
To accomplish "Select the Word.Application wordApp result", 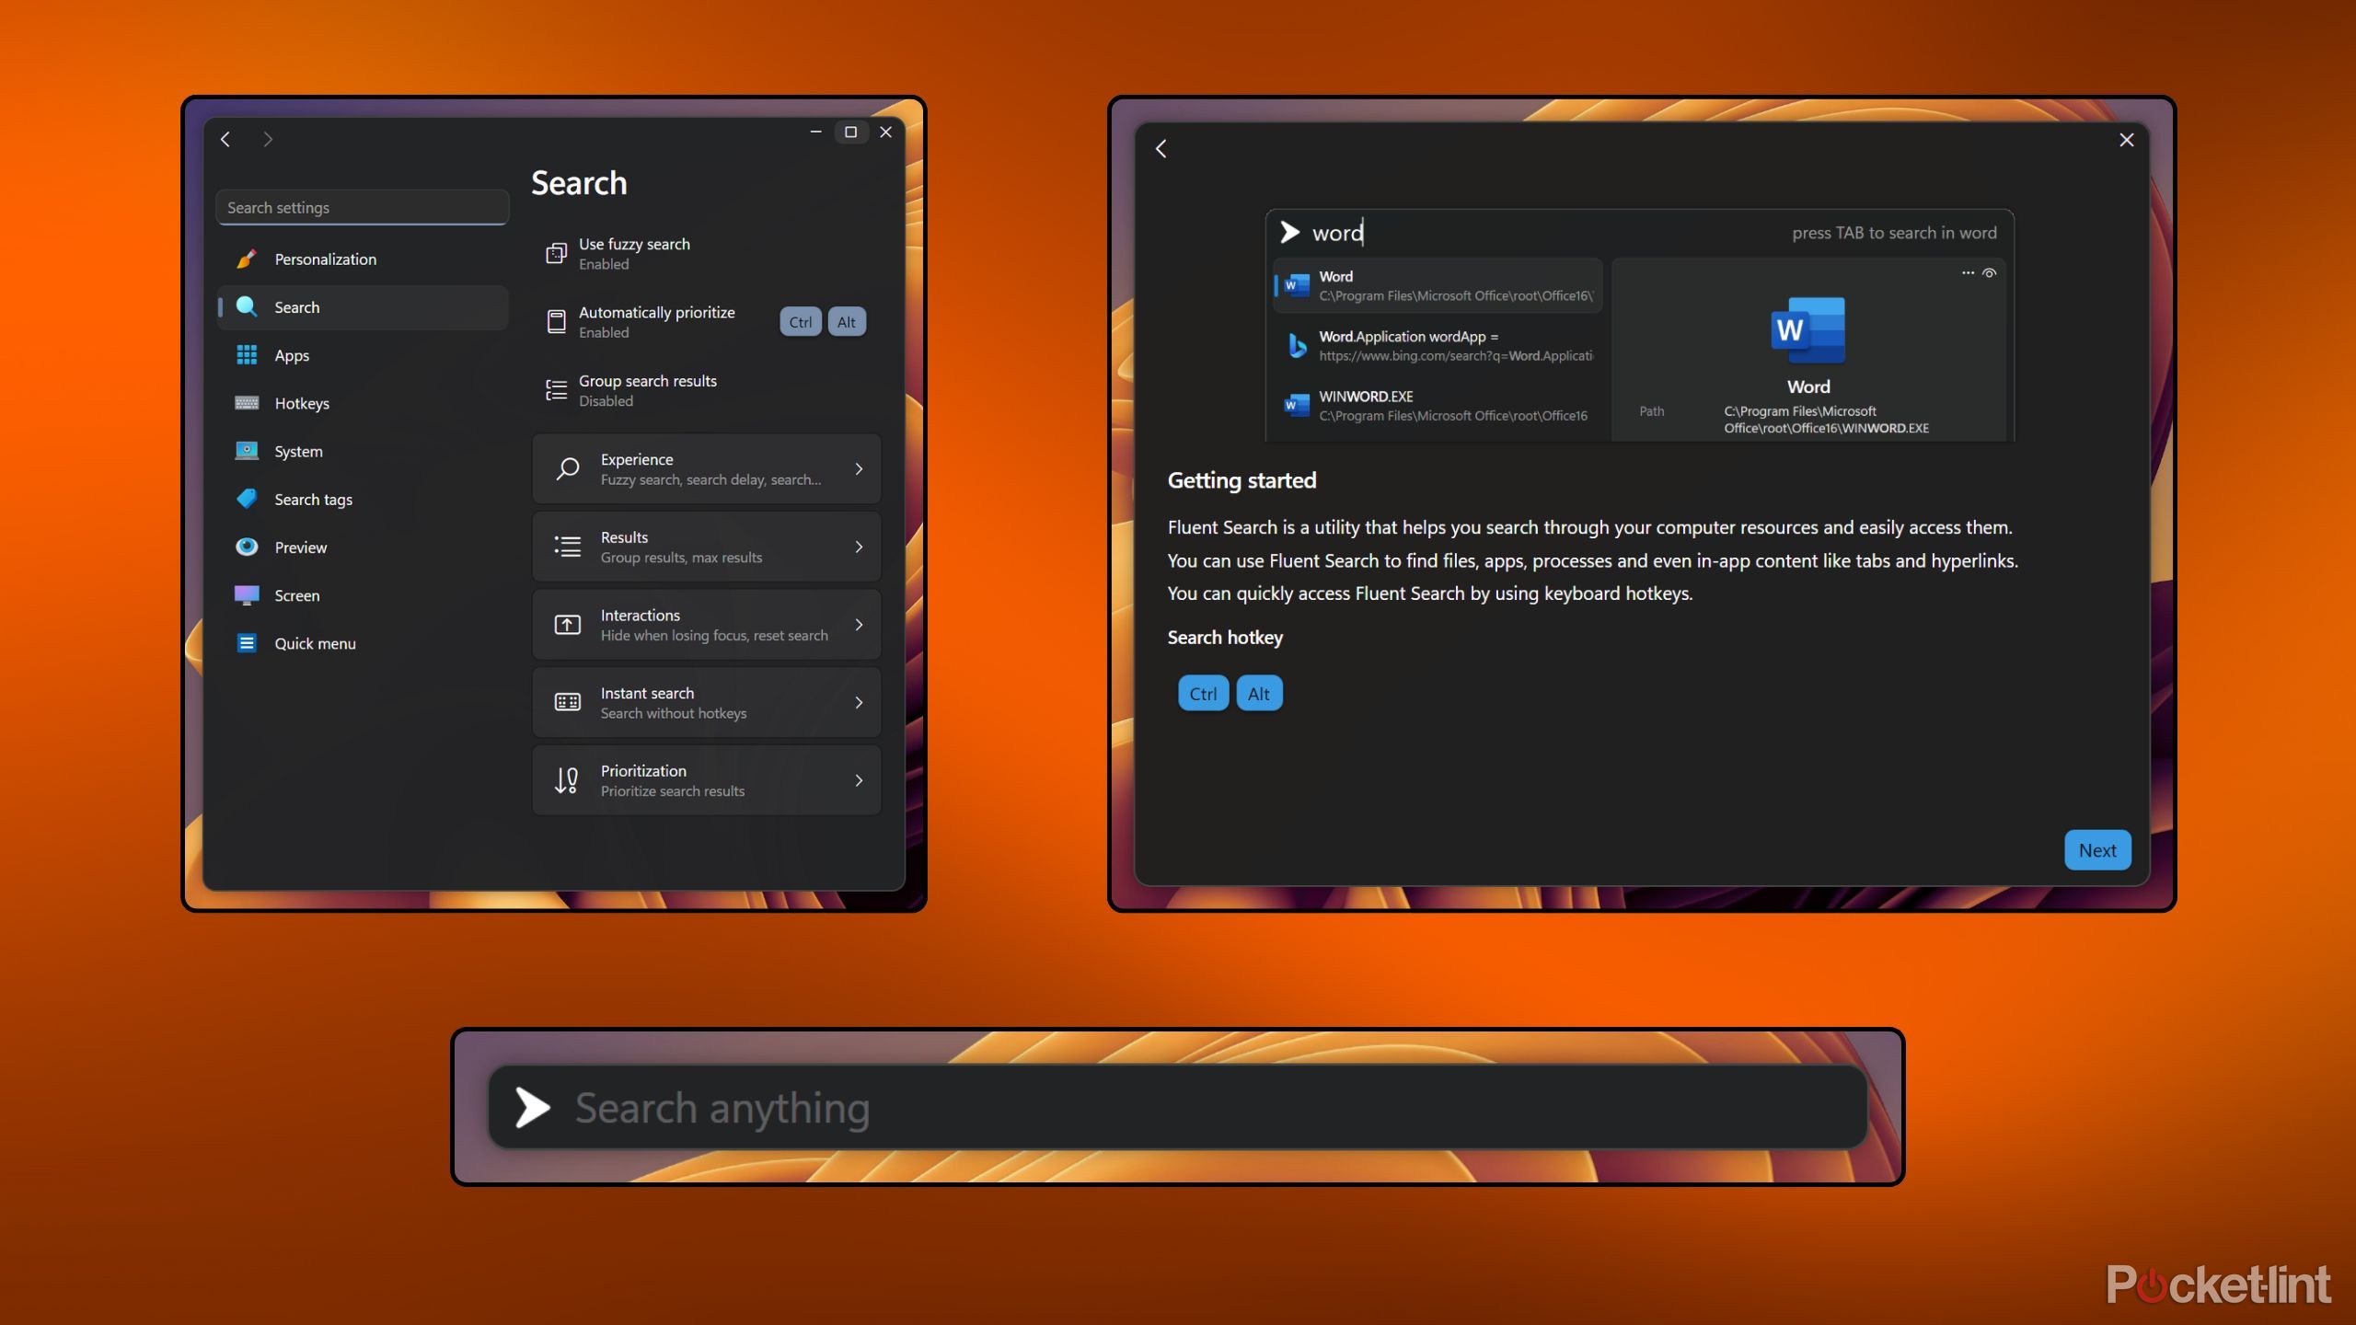I will (x=1438, y=346).
